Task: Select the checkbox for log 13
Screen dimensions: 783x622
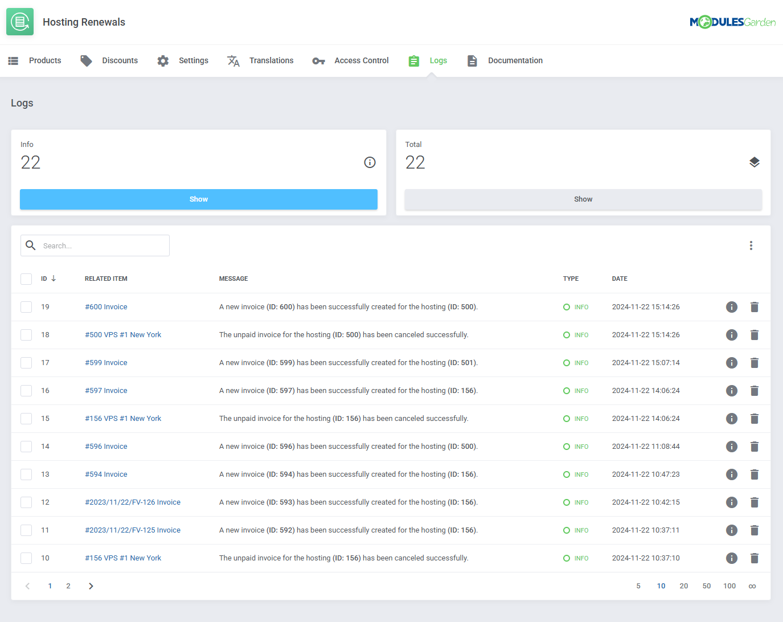Action: coord(26,474)
